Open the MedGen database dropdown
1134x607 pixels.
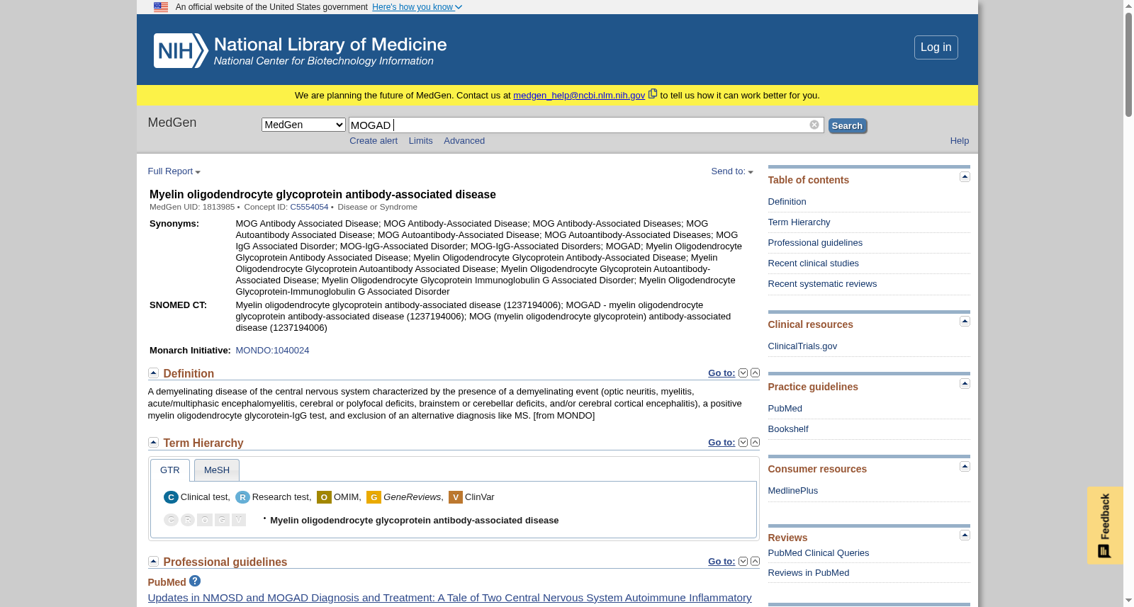point(303,125)
